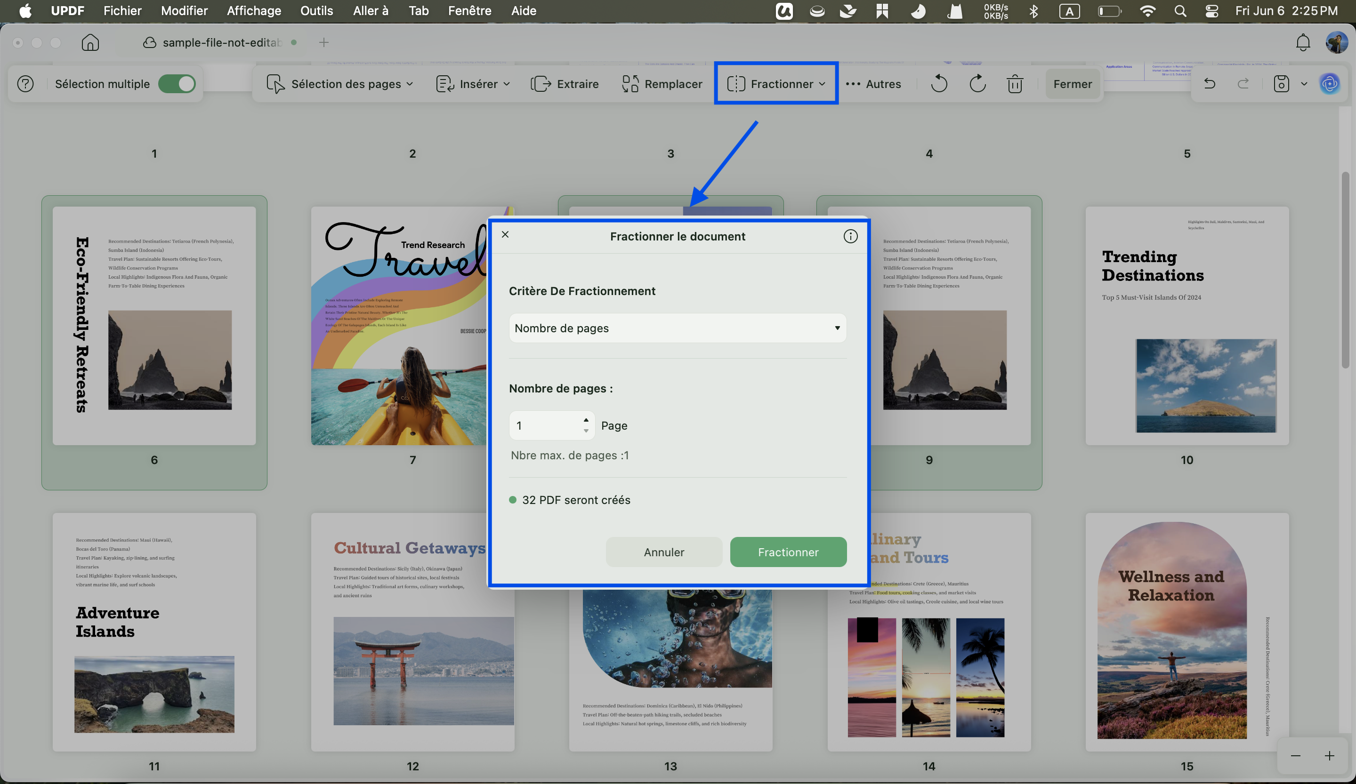1356x784 pixels.
Task: Select page 6 thumbnail Eco-Friendly Retreats
Action: (x=154, y=326)
